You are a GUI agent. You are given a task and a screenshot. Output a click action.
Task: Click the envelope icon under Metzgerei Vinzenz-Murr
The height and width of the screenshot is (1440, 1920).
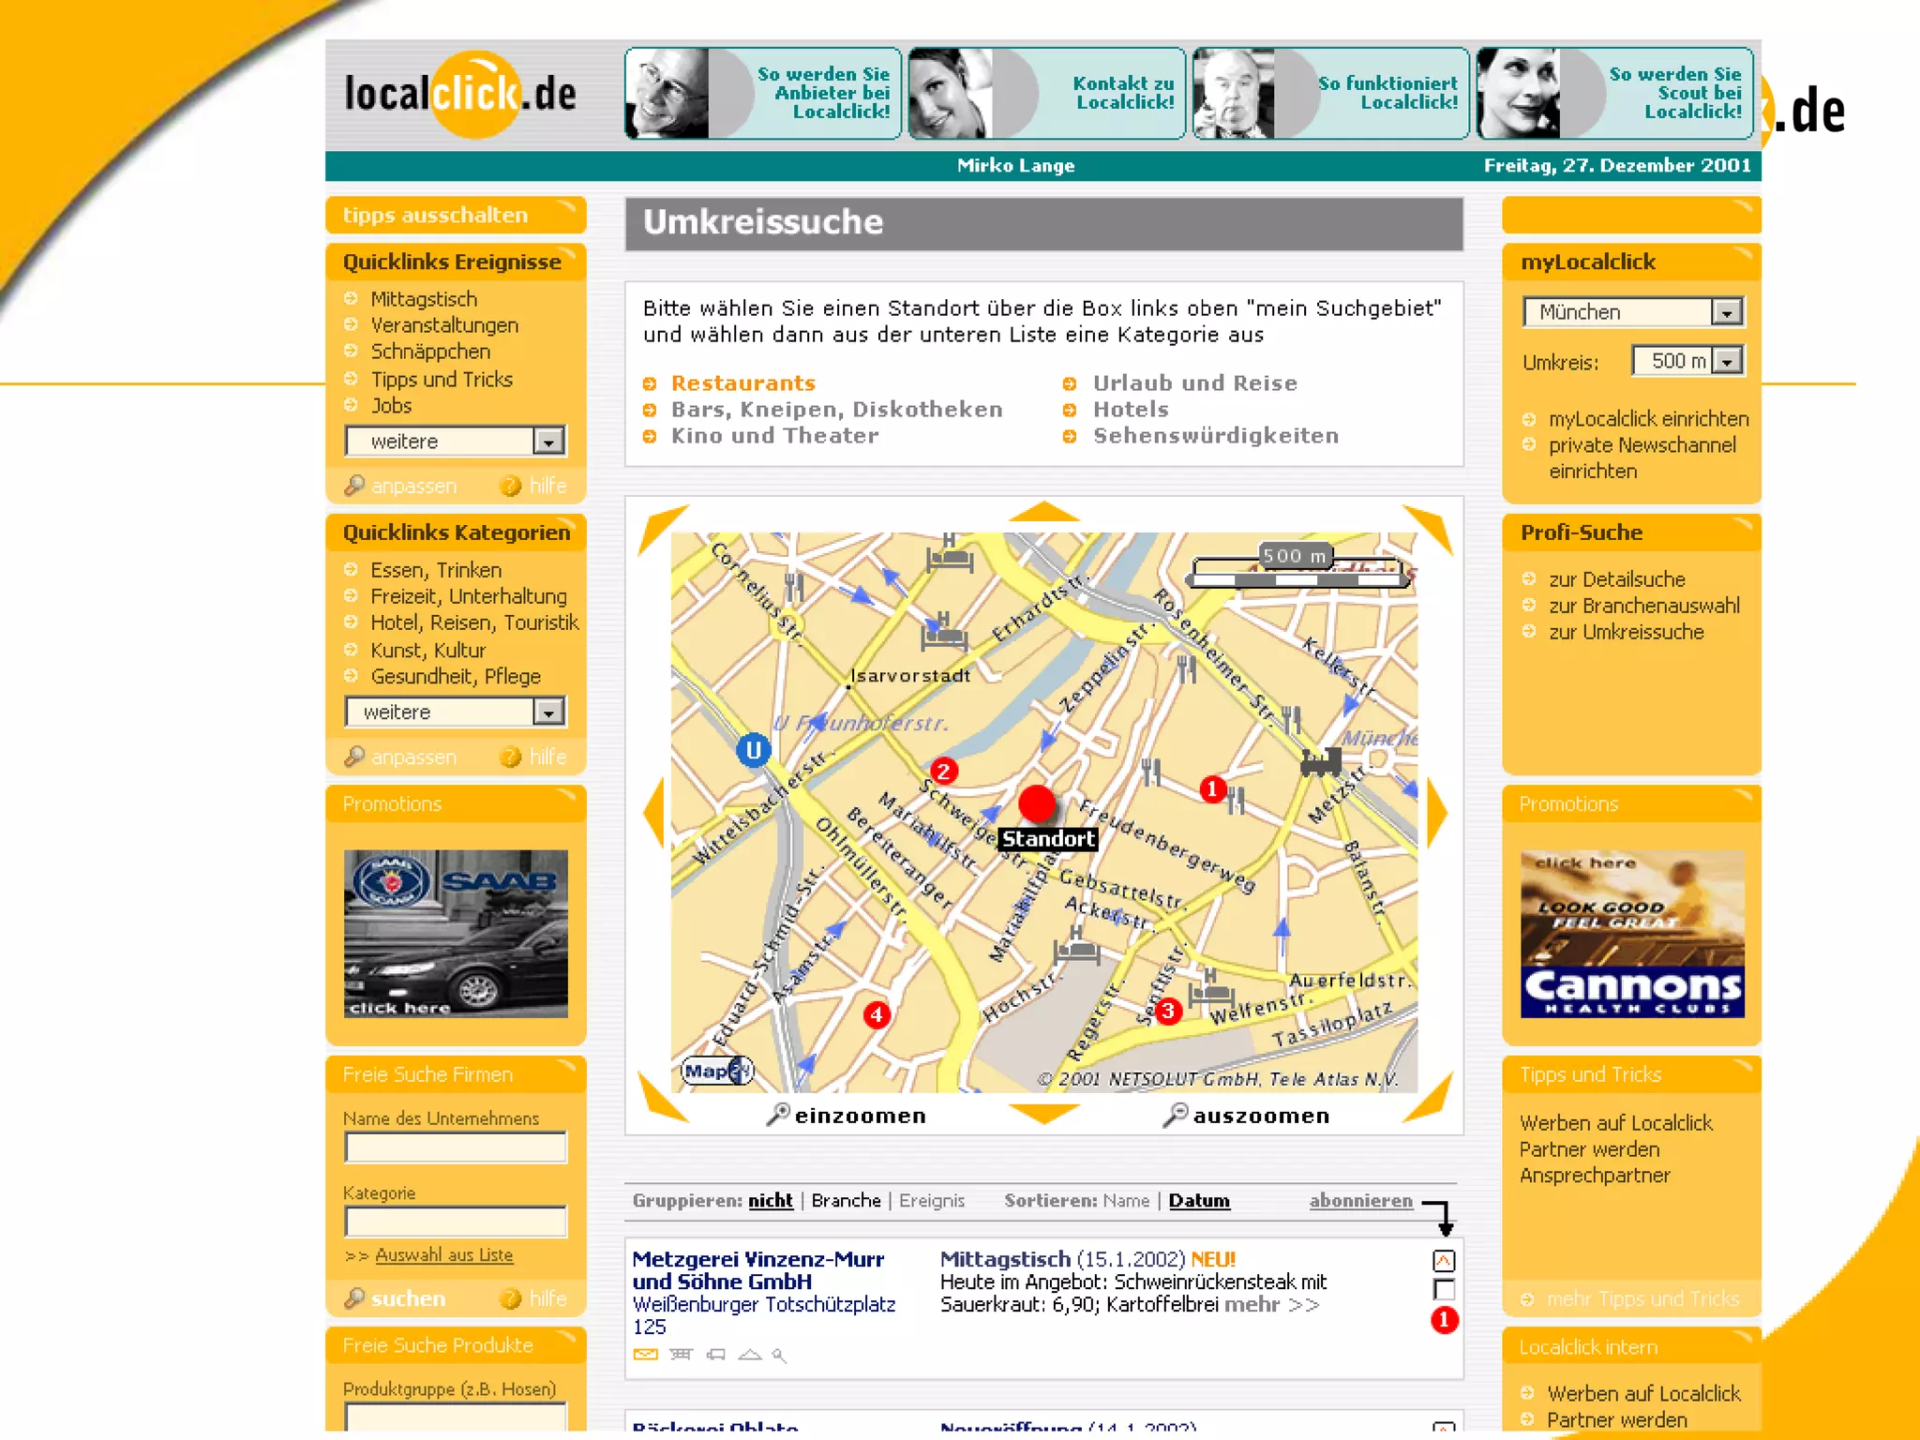(x=645, y=1354)
